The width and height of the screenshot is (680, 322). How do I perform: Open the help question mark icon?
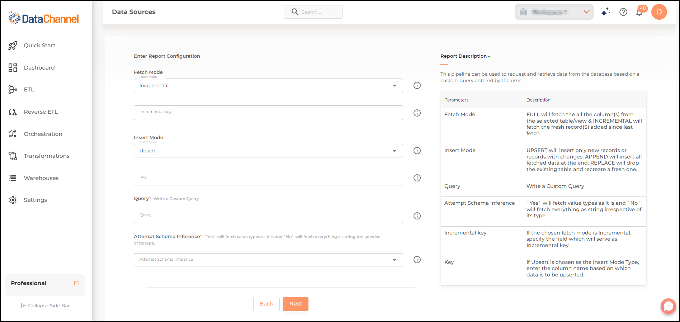623,12
